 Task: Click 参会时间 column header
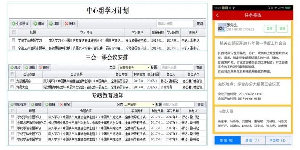point(153,75)
